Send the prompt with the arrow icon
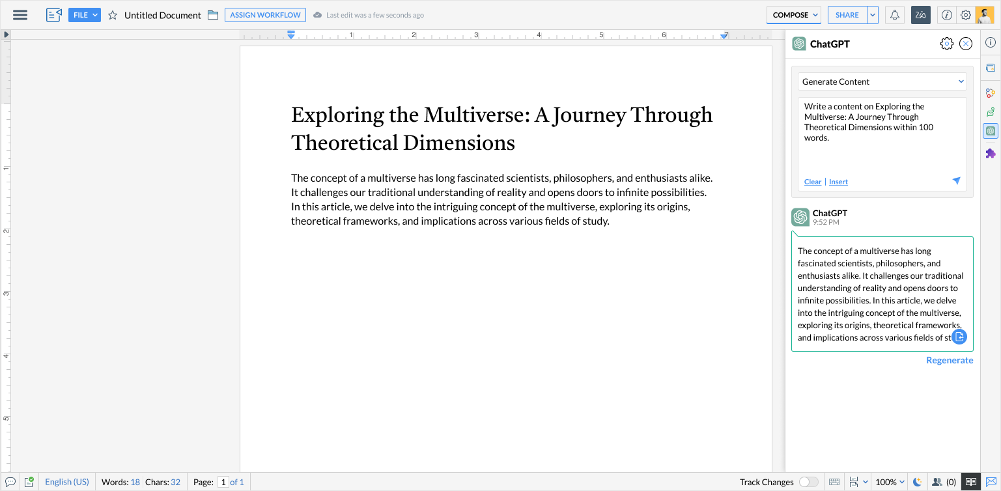 tap(956, 180)
